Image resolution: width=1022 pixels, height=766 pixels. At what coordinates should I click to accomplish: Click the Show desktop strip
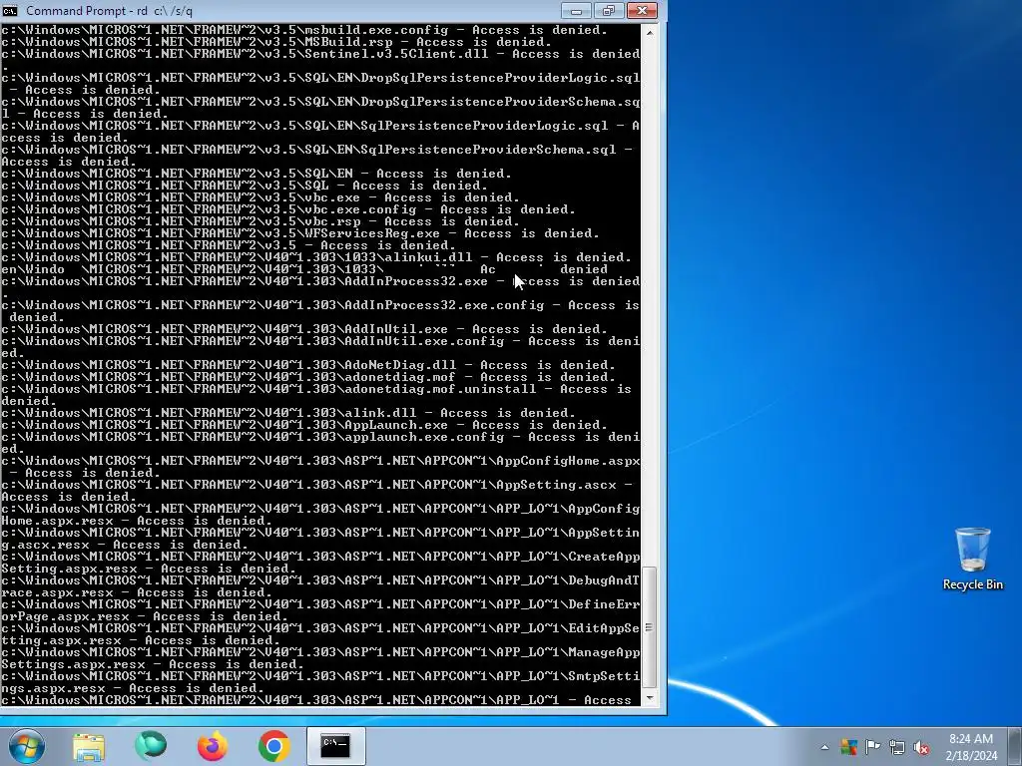pos(1016,746)
